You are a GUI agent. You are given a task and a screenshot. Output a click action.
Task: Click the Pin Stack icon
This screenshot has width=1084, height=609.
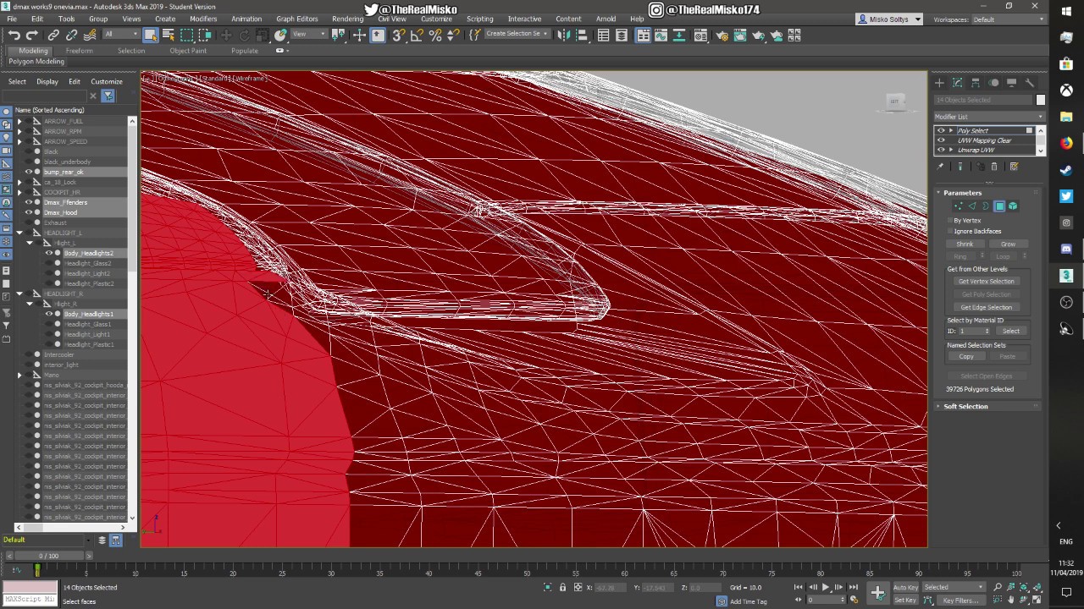(x=941, y=167)
